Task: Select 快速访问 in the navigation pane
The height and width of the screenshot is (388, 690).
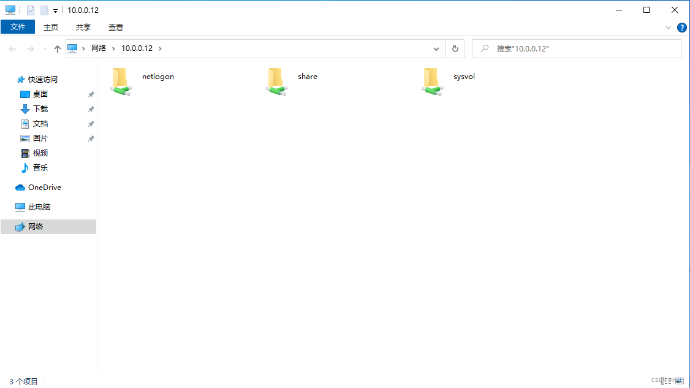Action: 43,80
